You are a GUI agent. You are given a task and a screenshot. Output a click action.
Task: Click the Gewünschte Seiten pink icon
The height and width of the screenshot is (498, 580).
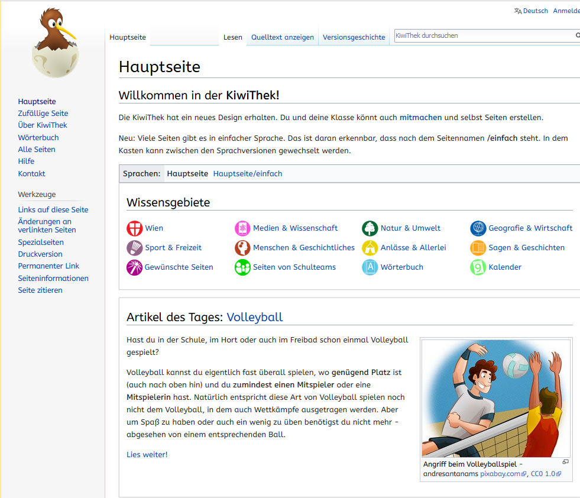click(x=134, y=267)
